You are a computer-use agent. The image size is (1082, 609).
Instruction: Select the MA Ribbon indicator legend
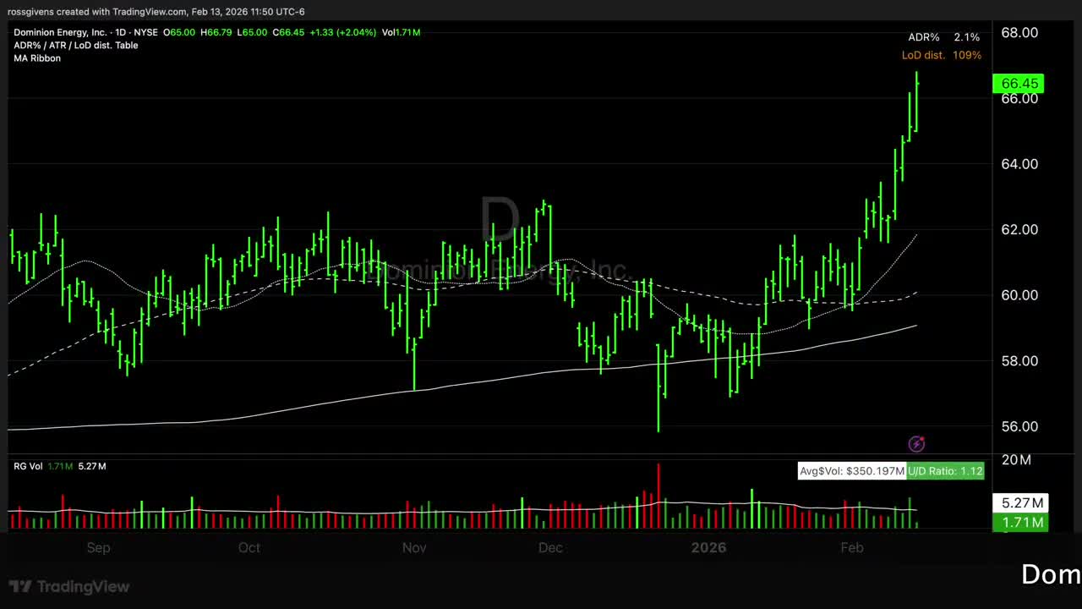[37, 58]
